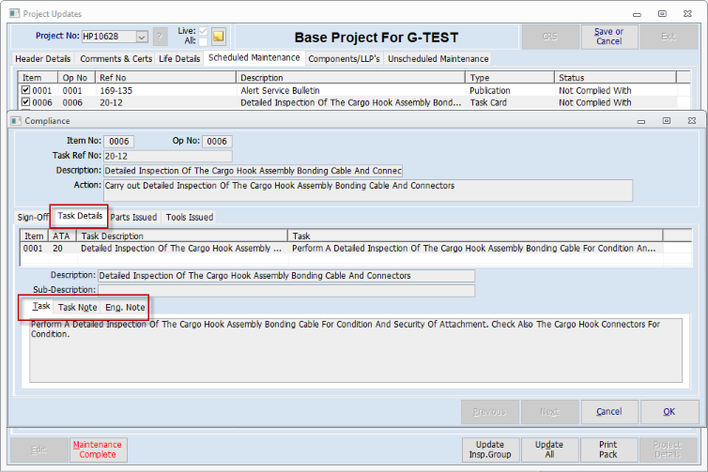Click the Publication type cell
Image resolution: width=708 pixels, height=472 pixels.
click(x=490, y=90)
